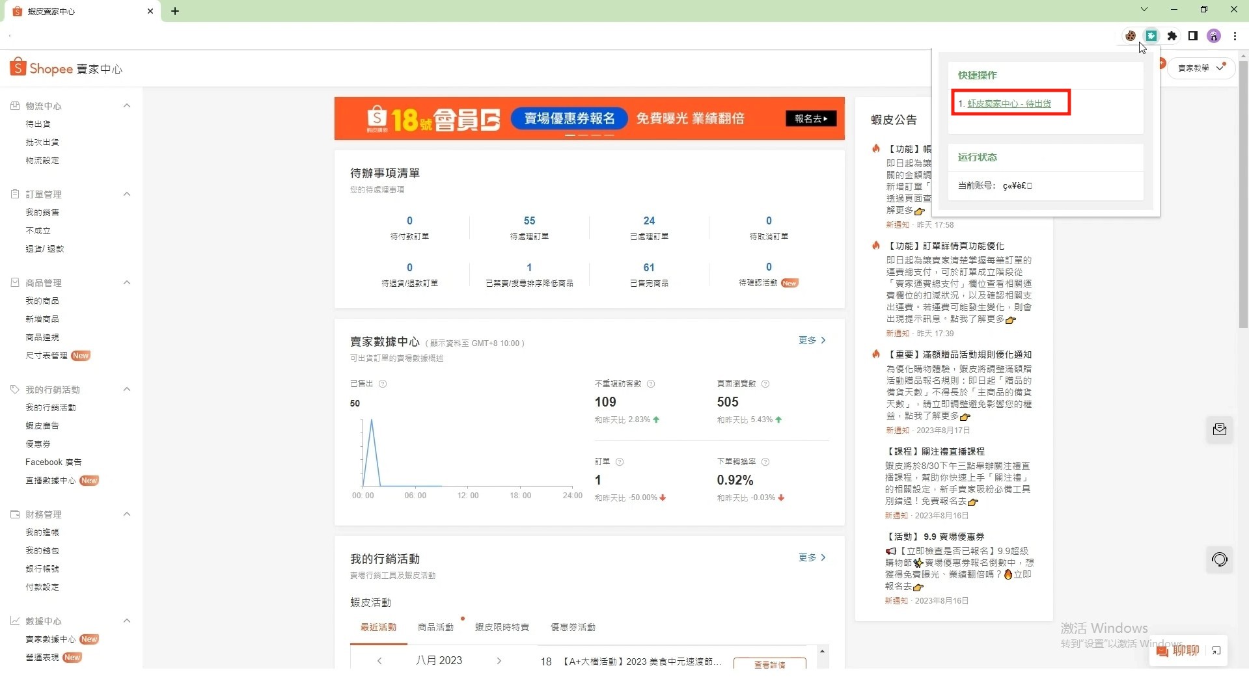Open the Extensions puzzle-piece menu
This screenshot has width=1249, height=694.
coord(1172,36)
